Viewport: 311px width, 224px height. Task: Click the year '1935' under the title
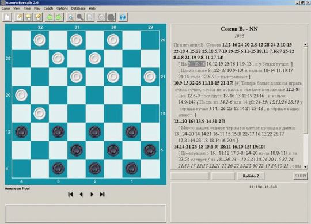pos(239,36)
